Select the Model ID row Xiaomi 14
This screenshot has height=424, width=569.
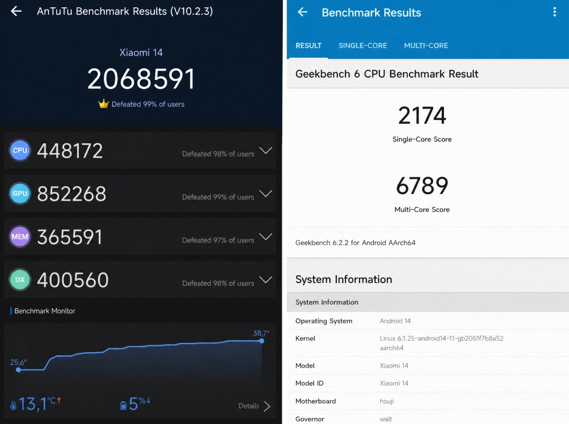(x=428, y=383)
